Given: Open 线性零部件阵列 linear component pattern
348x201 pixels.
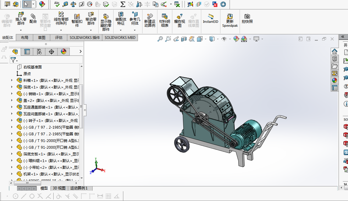Looking at the screenshot, I should coord(61,19).
